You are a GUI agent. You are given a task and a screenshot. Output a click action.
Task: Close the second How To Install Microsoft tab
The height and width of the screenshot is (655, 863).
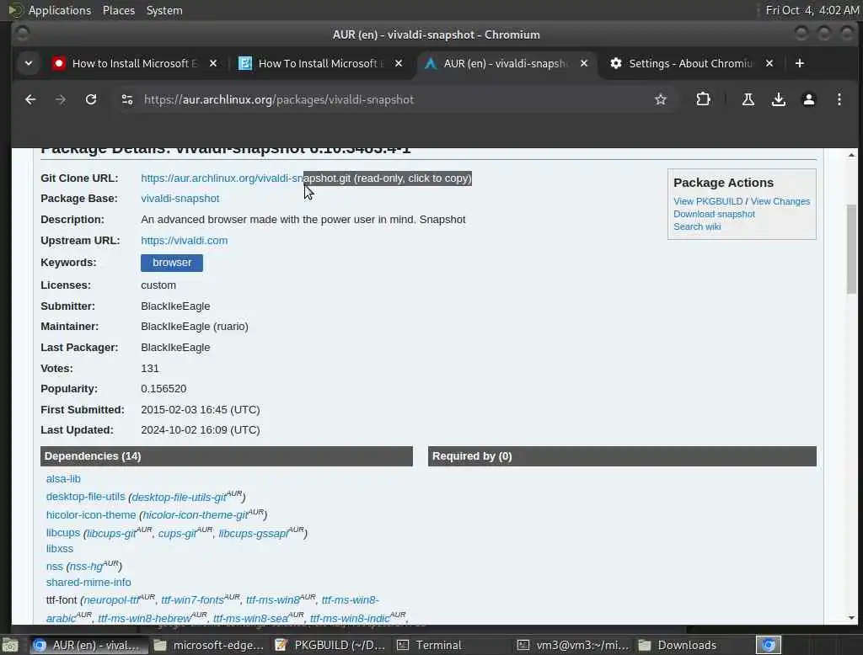(399, 63)
